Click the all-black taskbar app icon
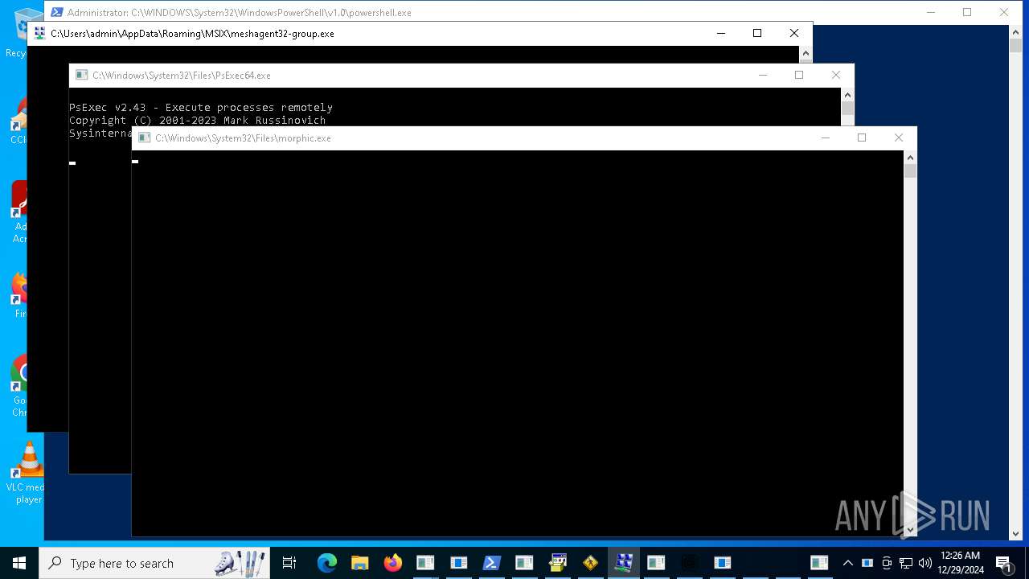 [689, 563]
